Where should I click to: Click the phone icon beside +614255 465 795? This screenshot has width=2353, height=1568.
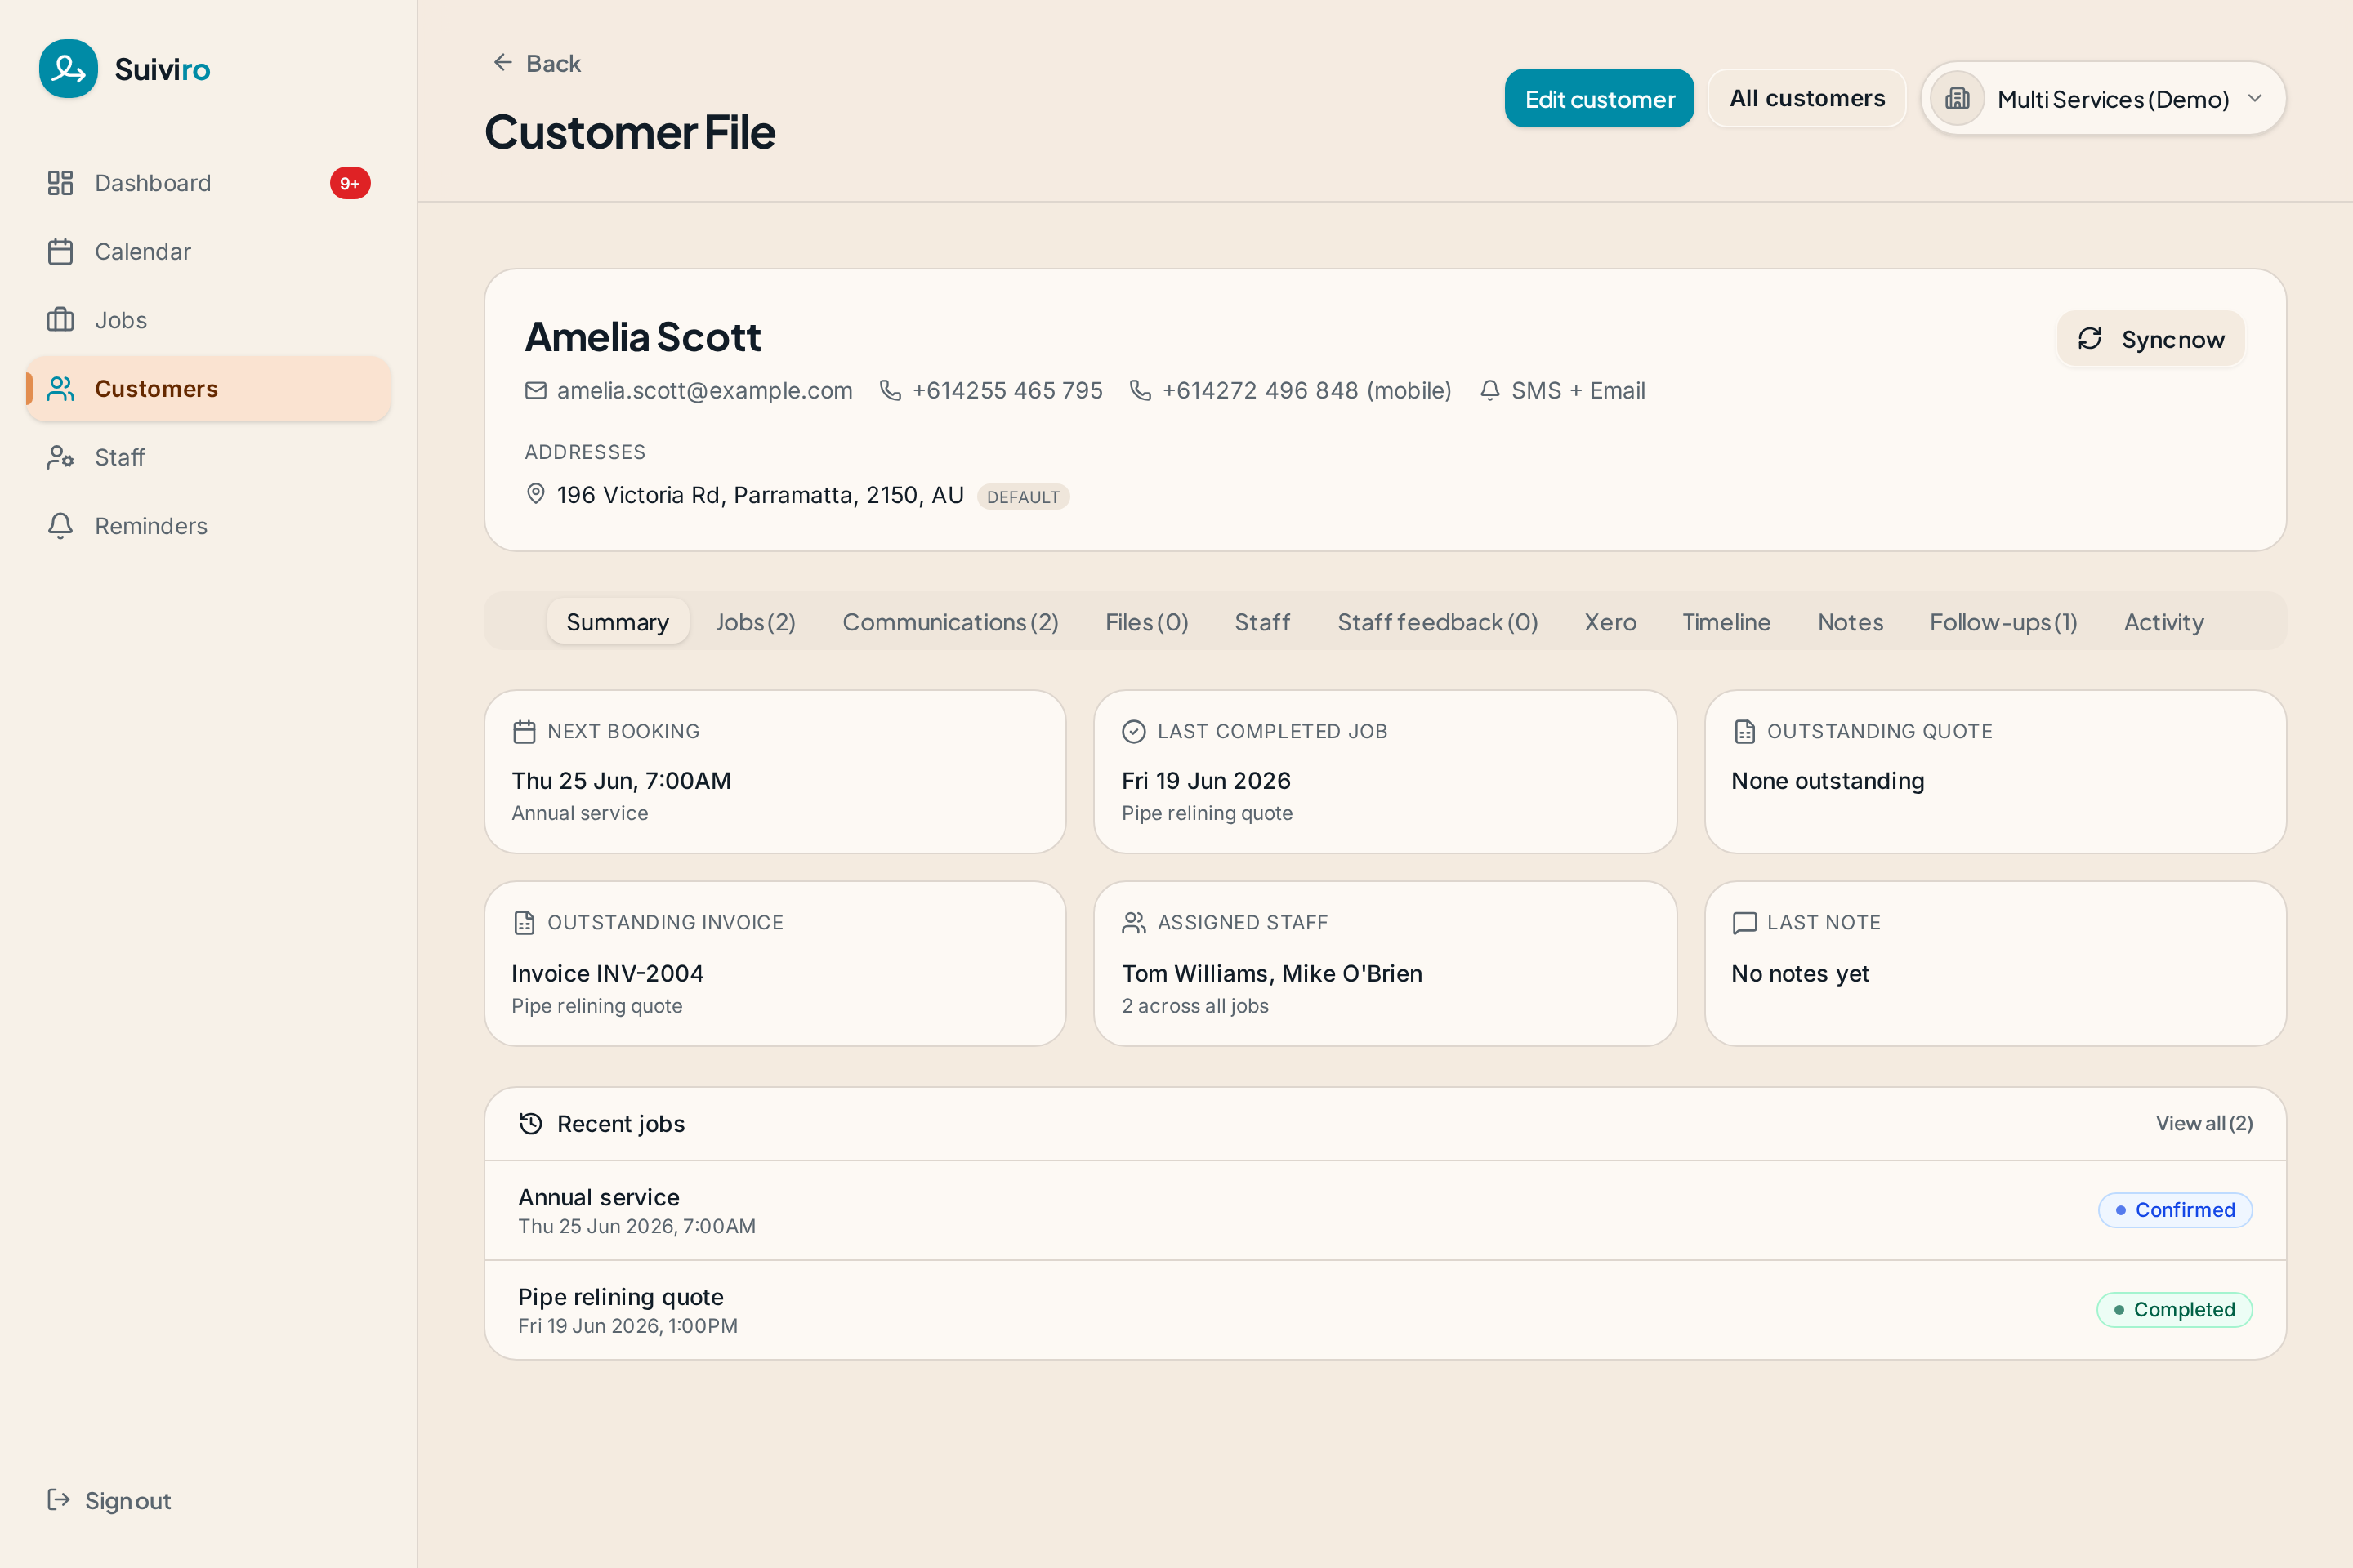coord(891,390)
